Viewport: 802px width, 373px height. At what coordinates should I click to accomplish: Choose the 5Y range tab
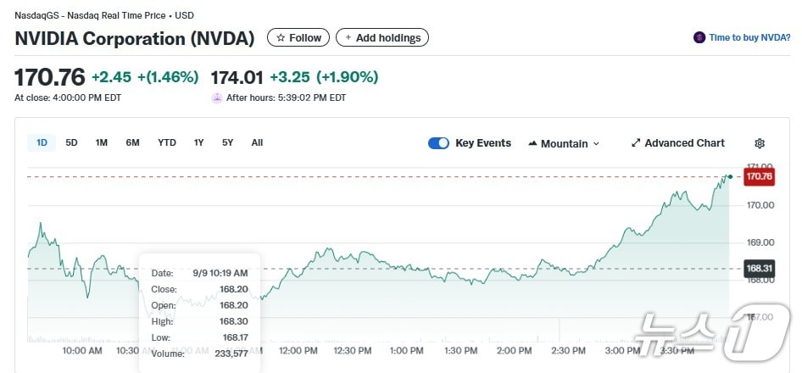227,142
